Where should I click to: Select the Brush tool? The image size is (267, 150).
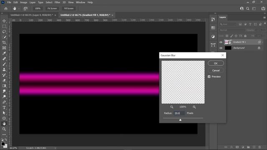(x=4, y=64)
